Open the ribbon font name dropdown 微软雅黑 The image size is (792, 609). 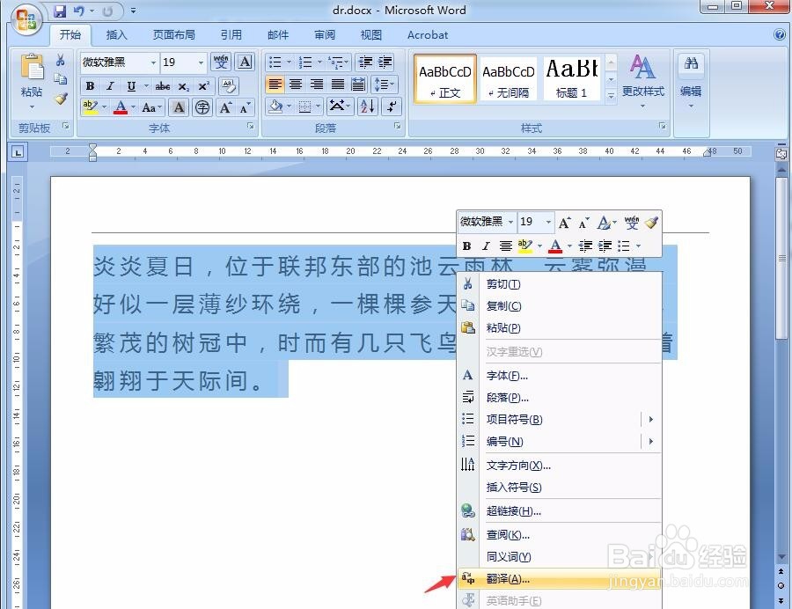coord(153,62)
